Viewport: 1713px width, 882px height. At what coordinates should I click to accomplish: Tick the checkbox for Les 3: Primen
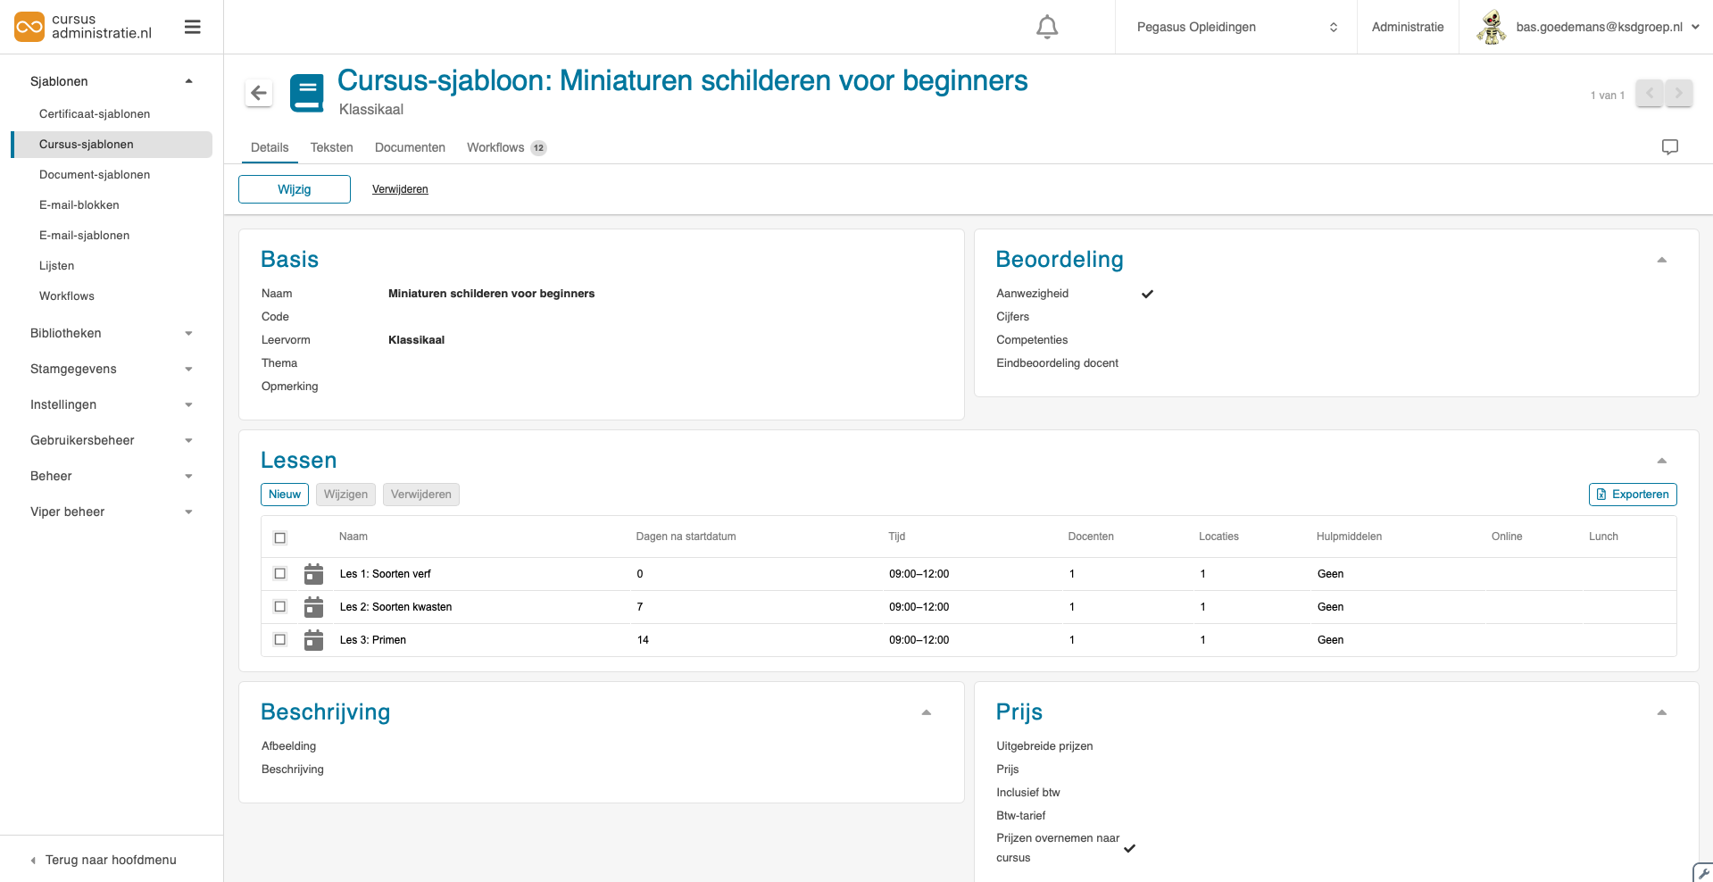(280, 640)
